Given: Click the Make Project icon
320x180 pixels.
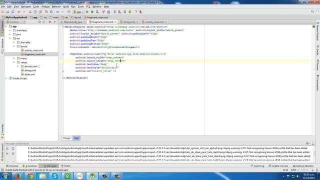Looking at the screenshot, I should [x=69, y=12].
